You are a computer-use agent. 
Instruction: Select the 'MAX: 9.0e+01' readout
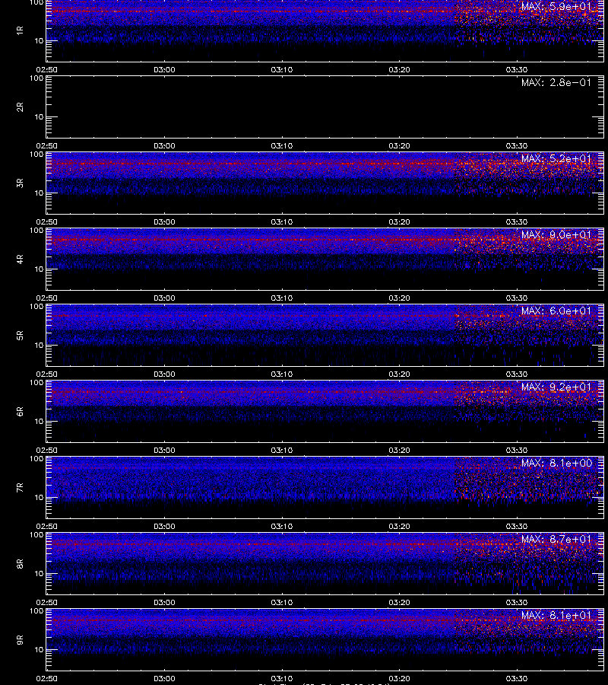(x=556, y=234)
